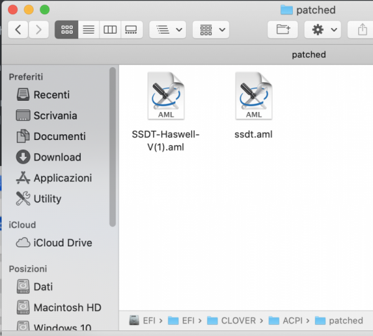Open Applicazioni in the sidebar
Screen dimensions: 373x336
pyautogui.click(x=62, y=178)
